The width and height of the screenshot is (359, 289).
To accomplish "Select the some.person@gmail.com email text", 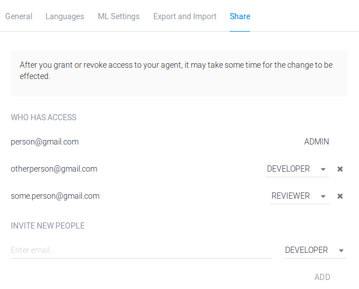I will point(55,196).
